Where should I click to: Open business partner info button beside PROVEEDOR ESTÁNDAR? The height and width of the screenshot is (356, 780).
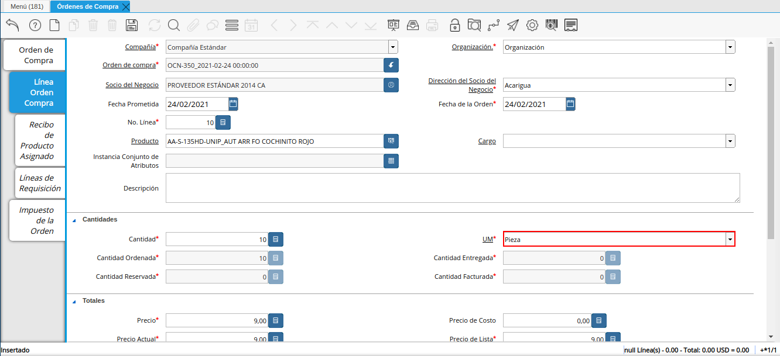point(391,85)
